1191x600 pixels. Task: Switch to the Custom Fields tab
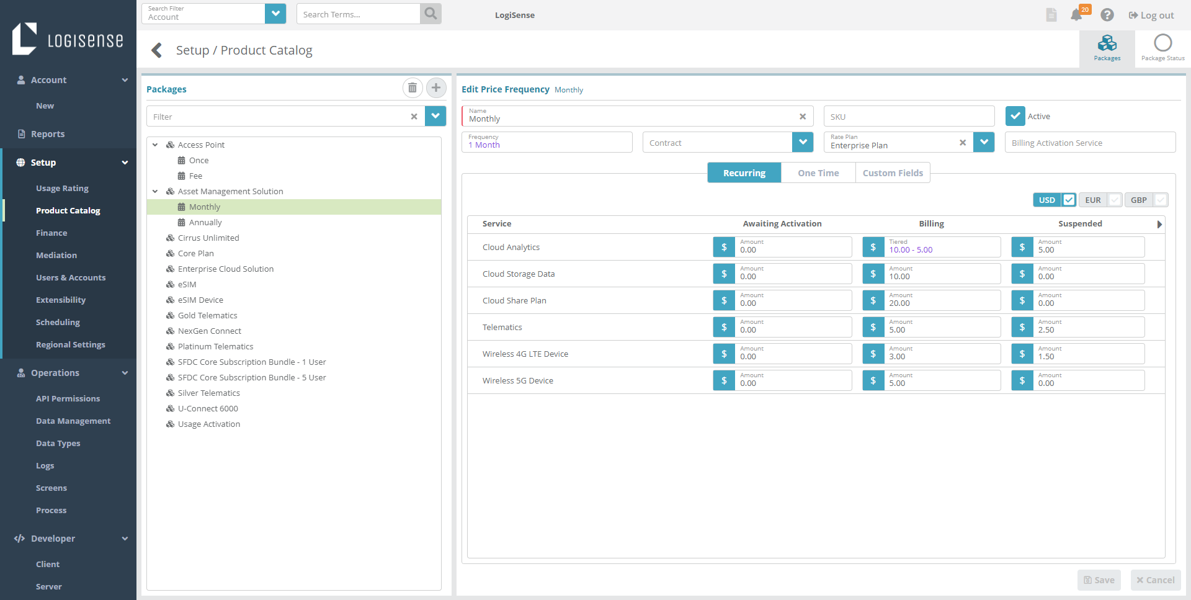click(893, 173)
